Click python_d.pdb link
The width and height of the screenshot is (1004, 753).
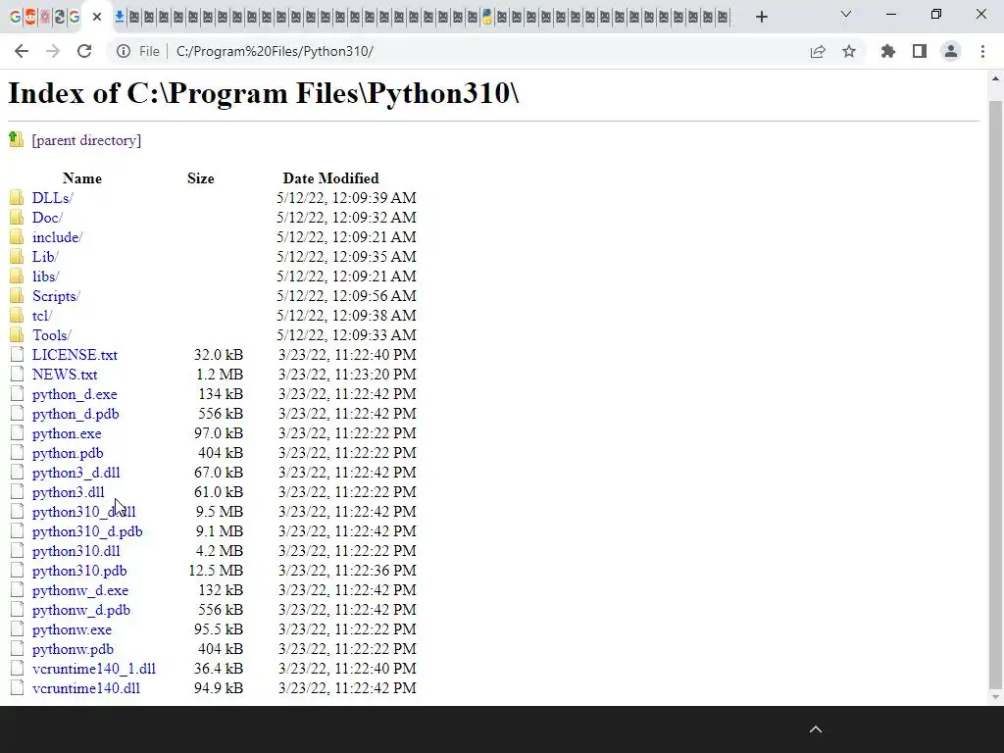(75, 415)
